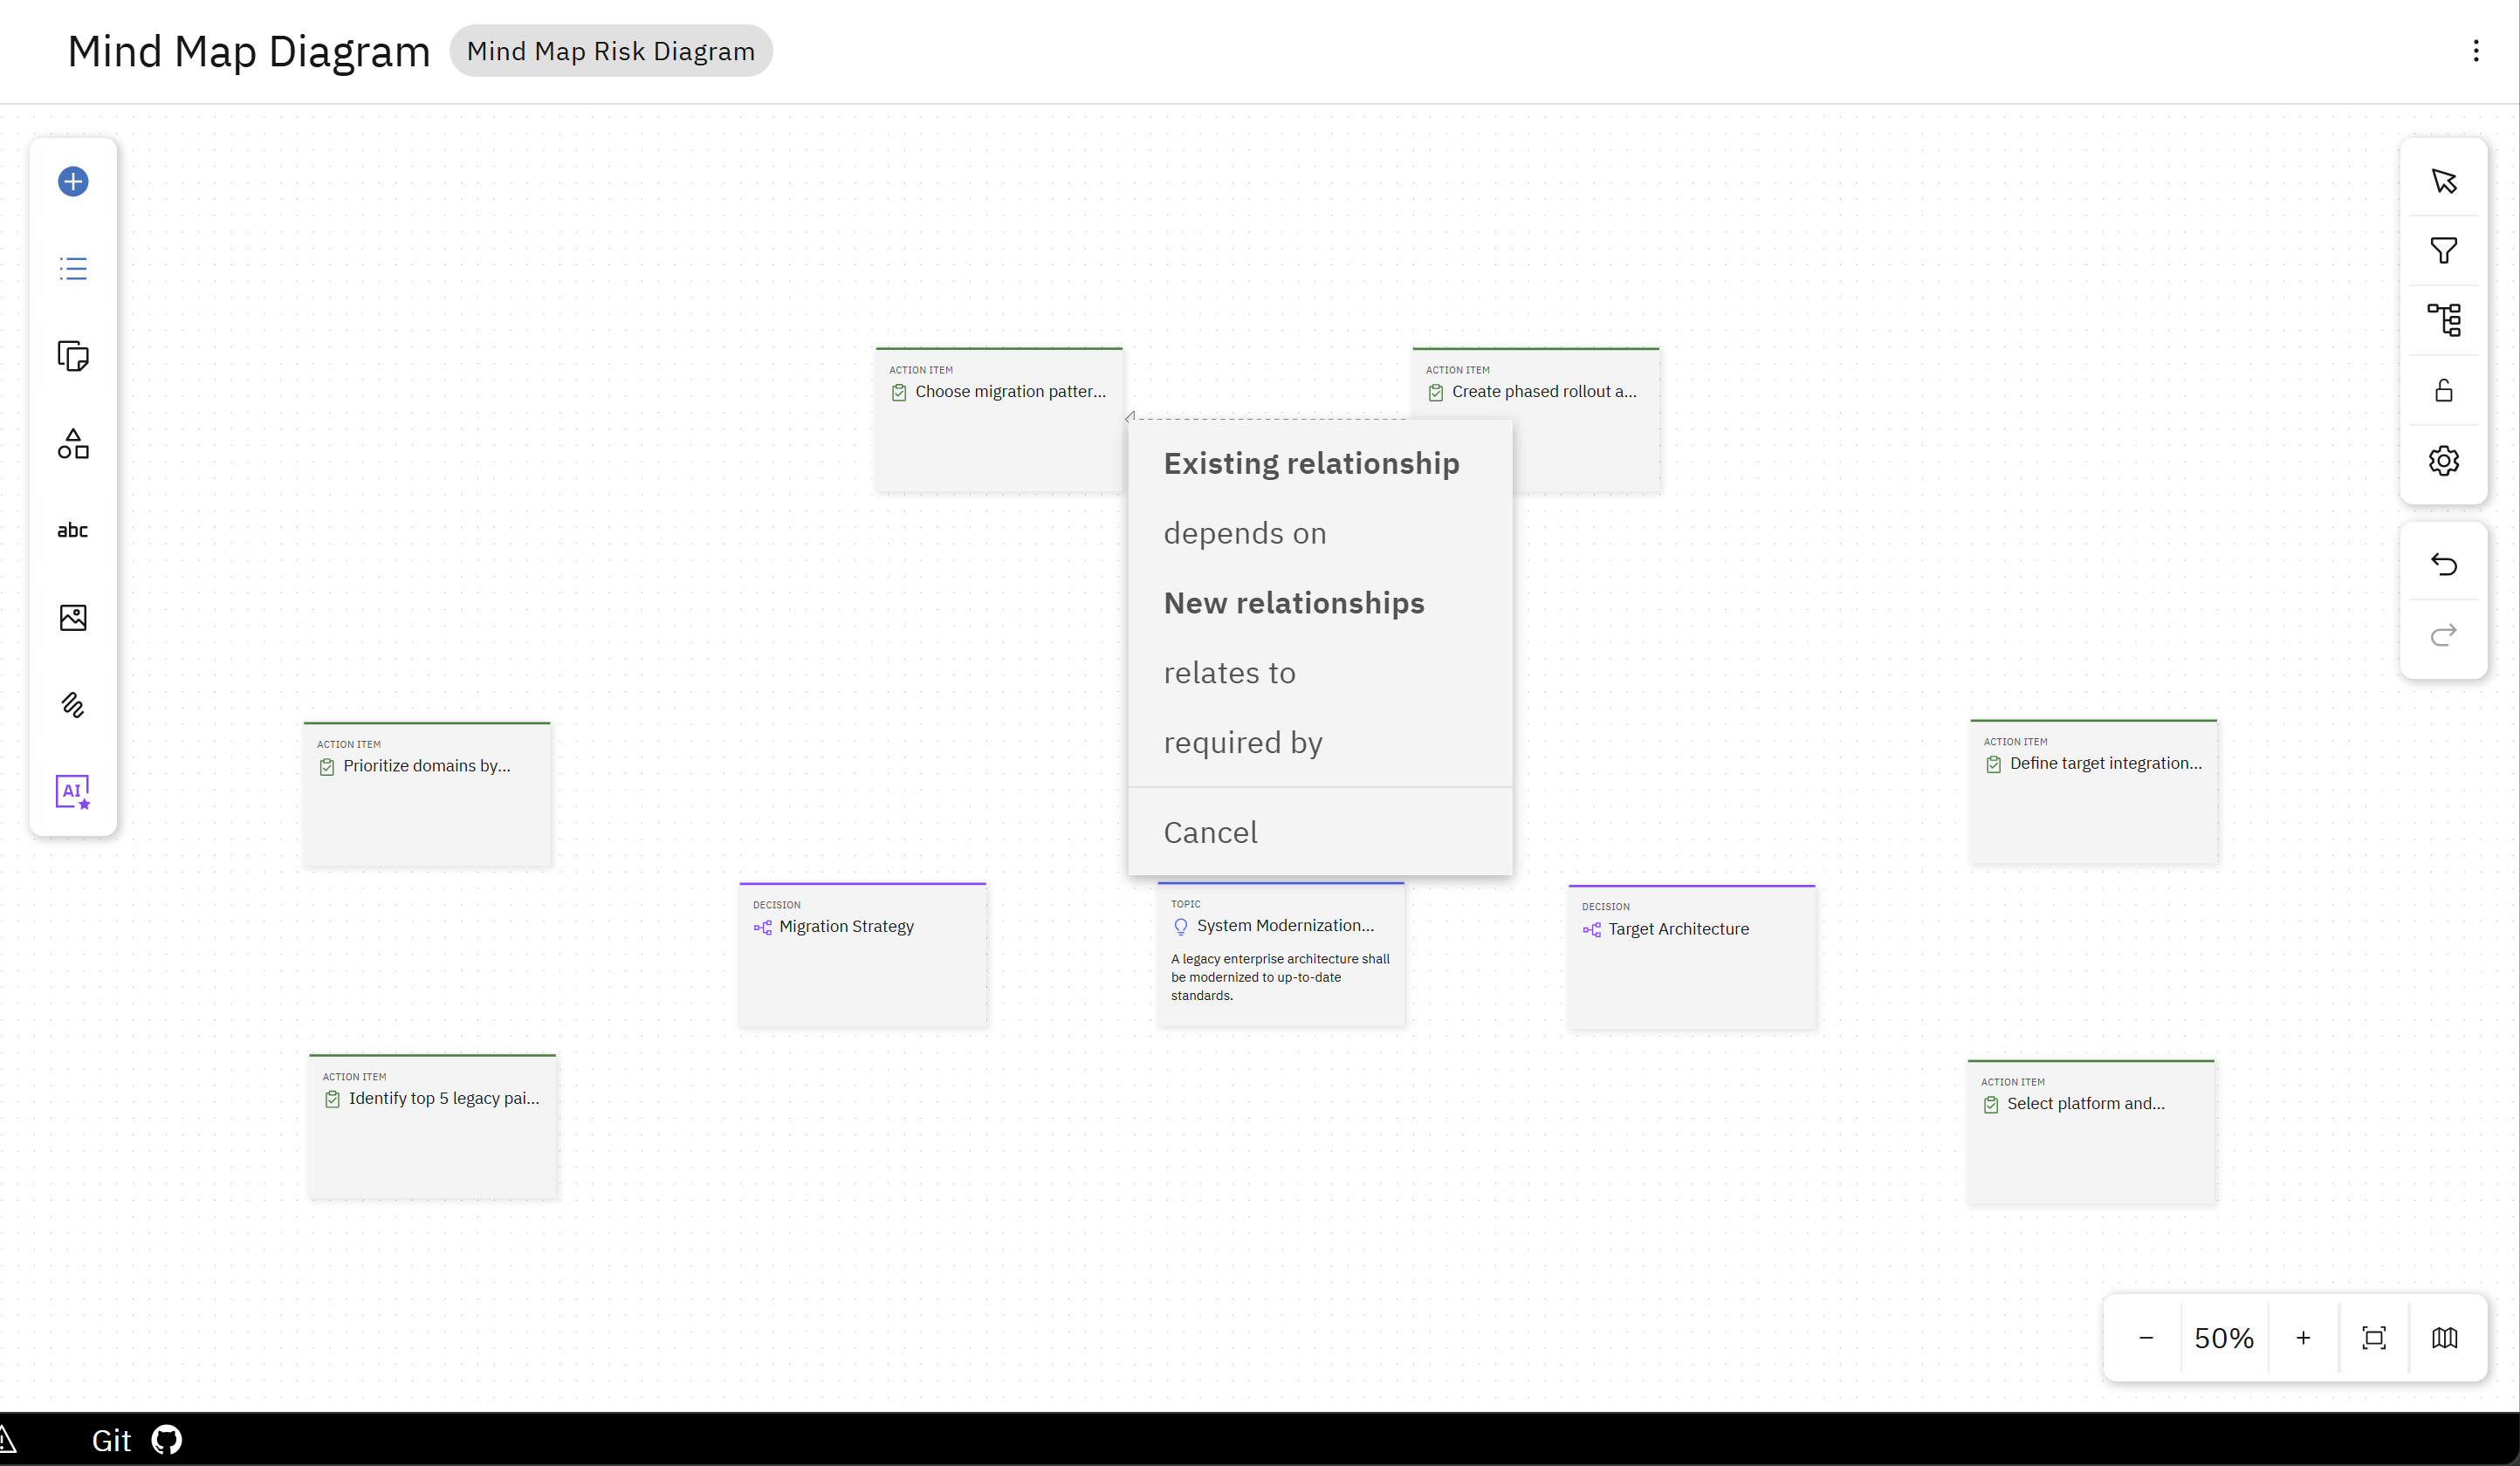Select 'Choose migration patter...' action item card
The width and height of the screenshot is (2520, 1466).
click(x=999, y=420)
